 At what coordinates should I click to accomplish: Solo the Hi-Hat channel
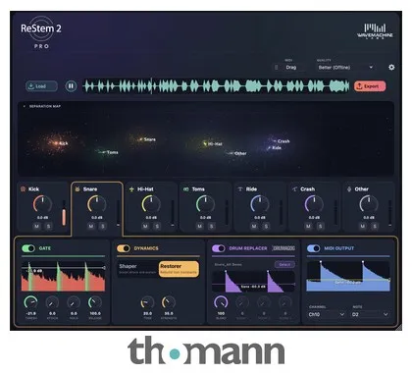(x=157, y=226)
